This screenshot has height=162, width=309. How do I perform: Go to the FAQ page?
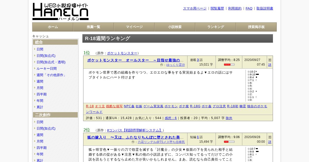(249, 8)
